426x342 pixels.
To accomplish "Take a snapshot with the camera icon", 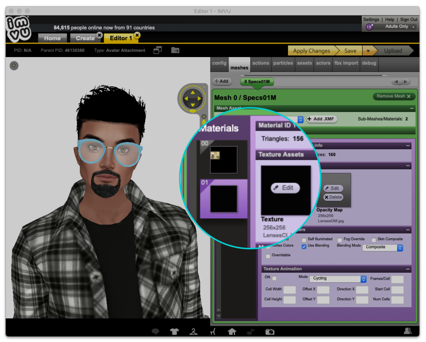I will tap(270, 332).
